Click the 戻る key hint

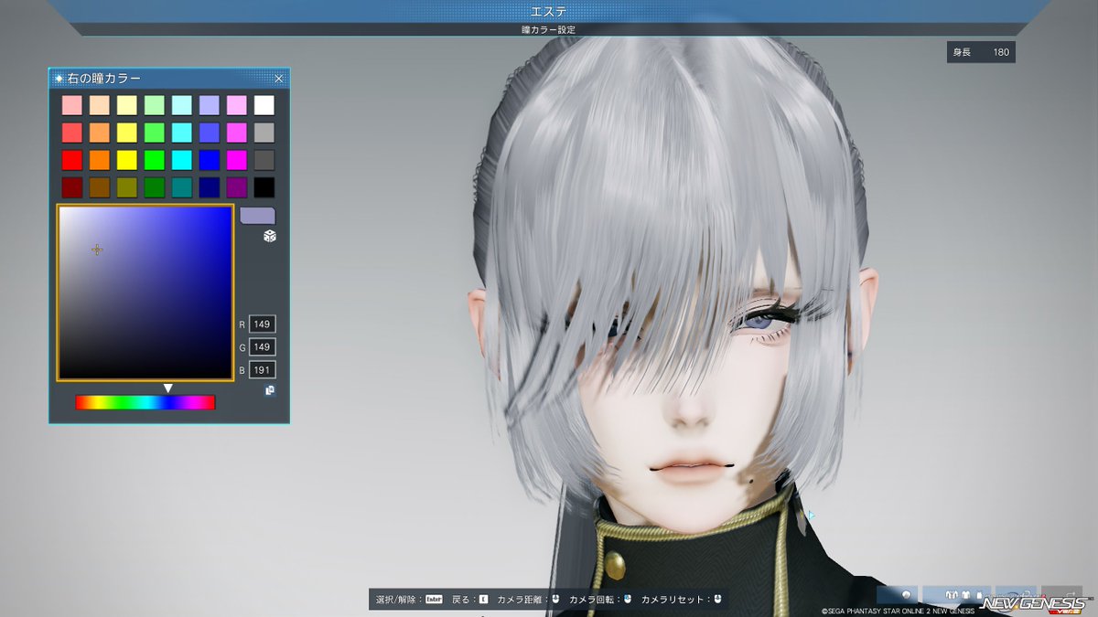click(470, 600)
